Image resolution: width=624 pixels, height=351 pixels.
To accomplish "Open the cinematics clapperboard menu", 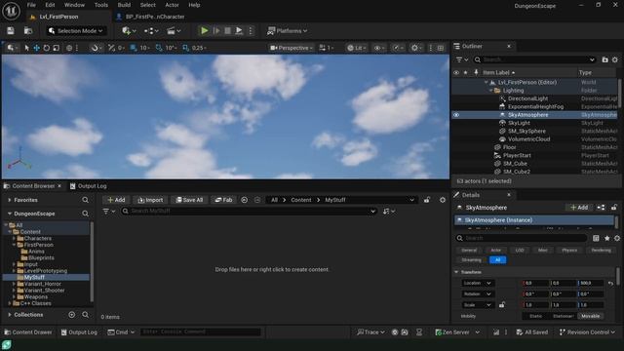I will [x=174, y=30].
